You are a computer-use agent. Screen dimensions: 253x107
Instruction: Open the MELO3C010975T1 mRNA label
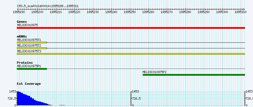coord(29,40)
